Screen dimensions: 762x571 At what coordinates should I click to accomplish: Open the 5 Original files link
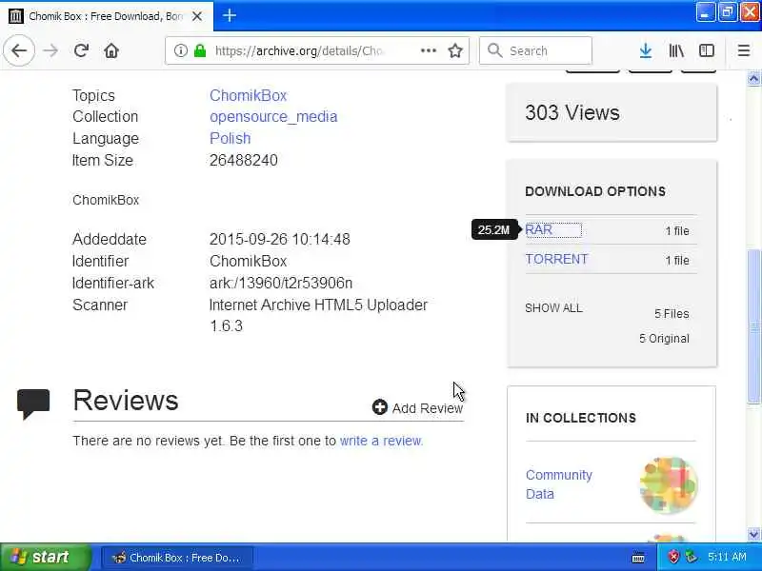click(x=664, y=339)
